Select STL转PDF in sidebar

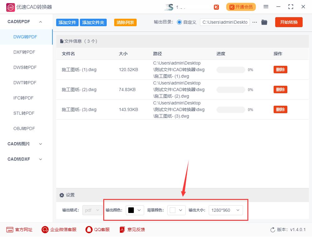click(24, 113)
